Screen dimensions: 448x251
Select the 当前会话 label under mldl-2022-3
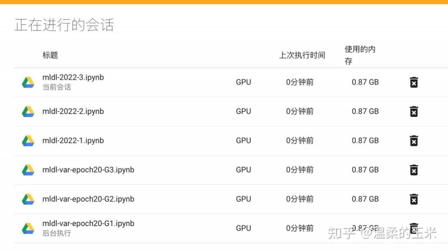[57, 87]
